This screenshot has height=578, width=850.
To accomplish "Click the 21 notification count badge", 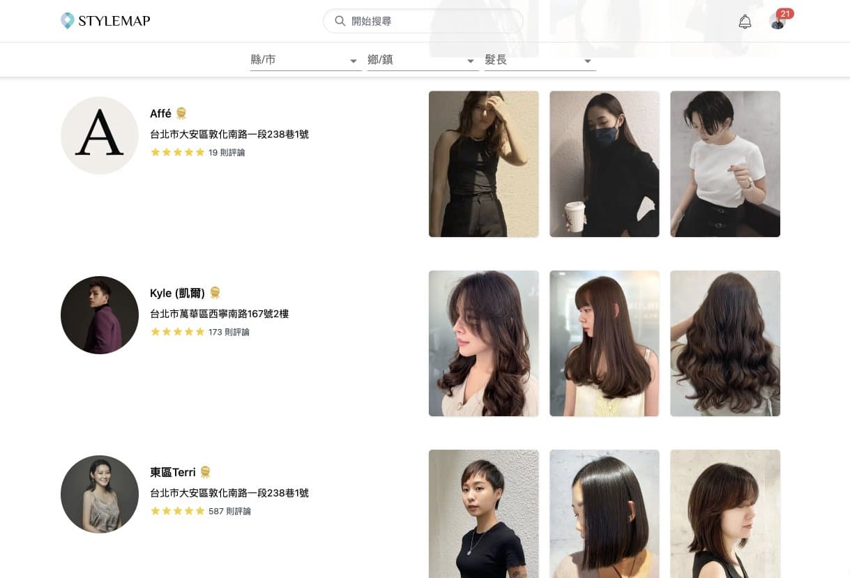I will point(785,14).
